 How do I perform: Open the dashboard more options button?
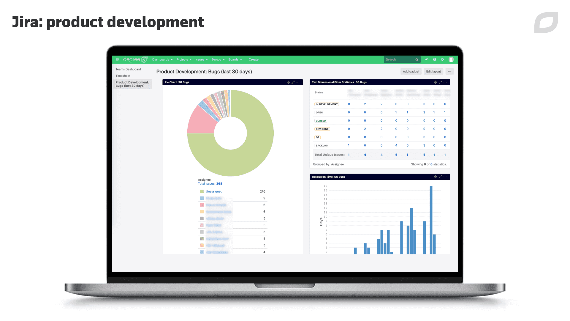pyautogui.click(x=449, y=71)
